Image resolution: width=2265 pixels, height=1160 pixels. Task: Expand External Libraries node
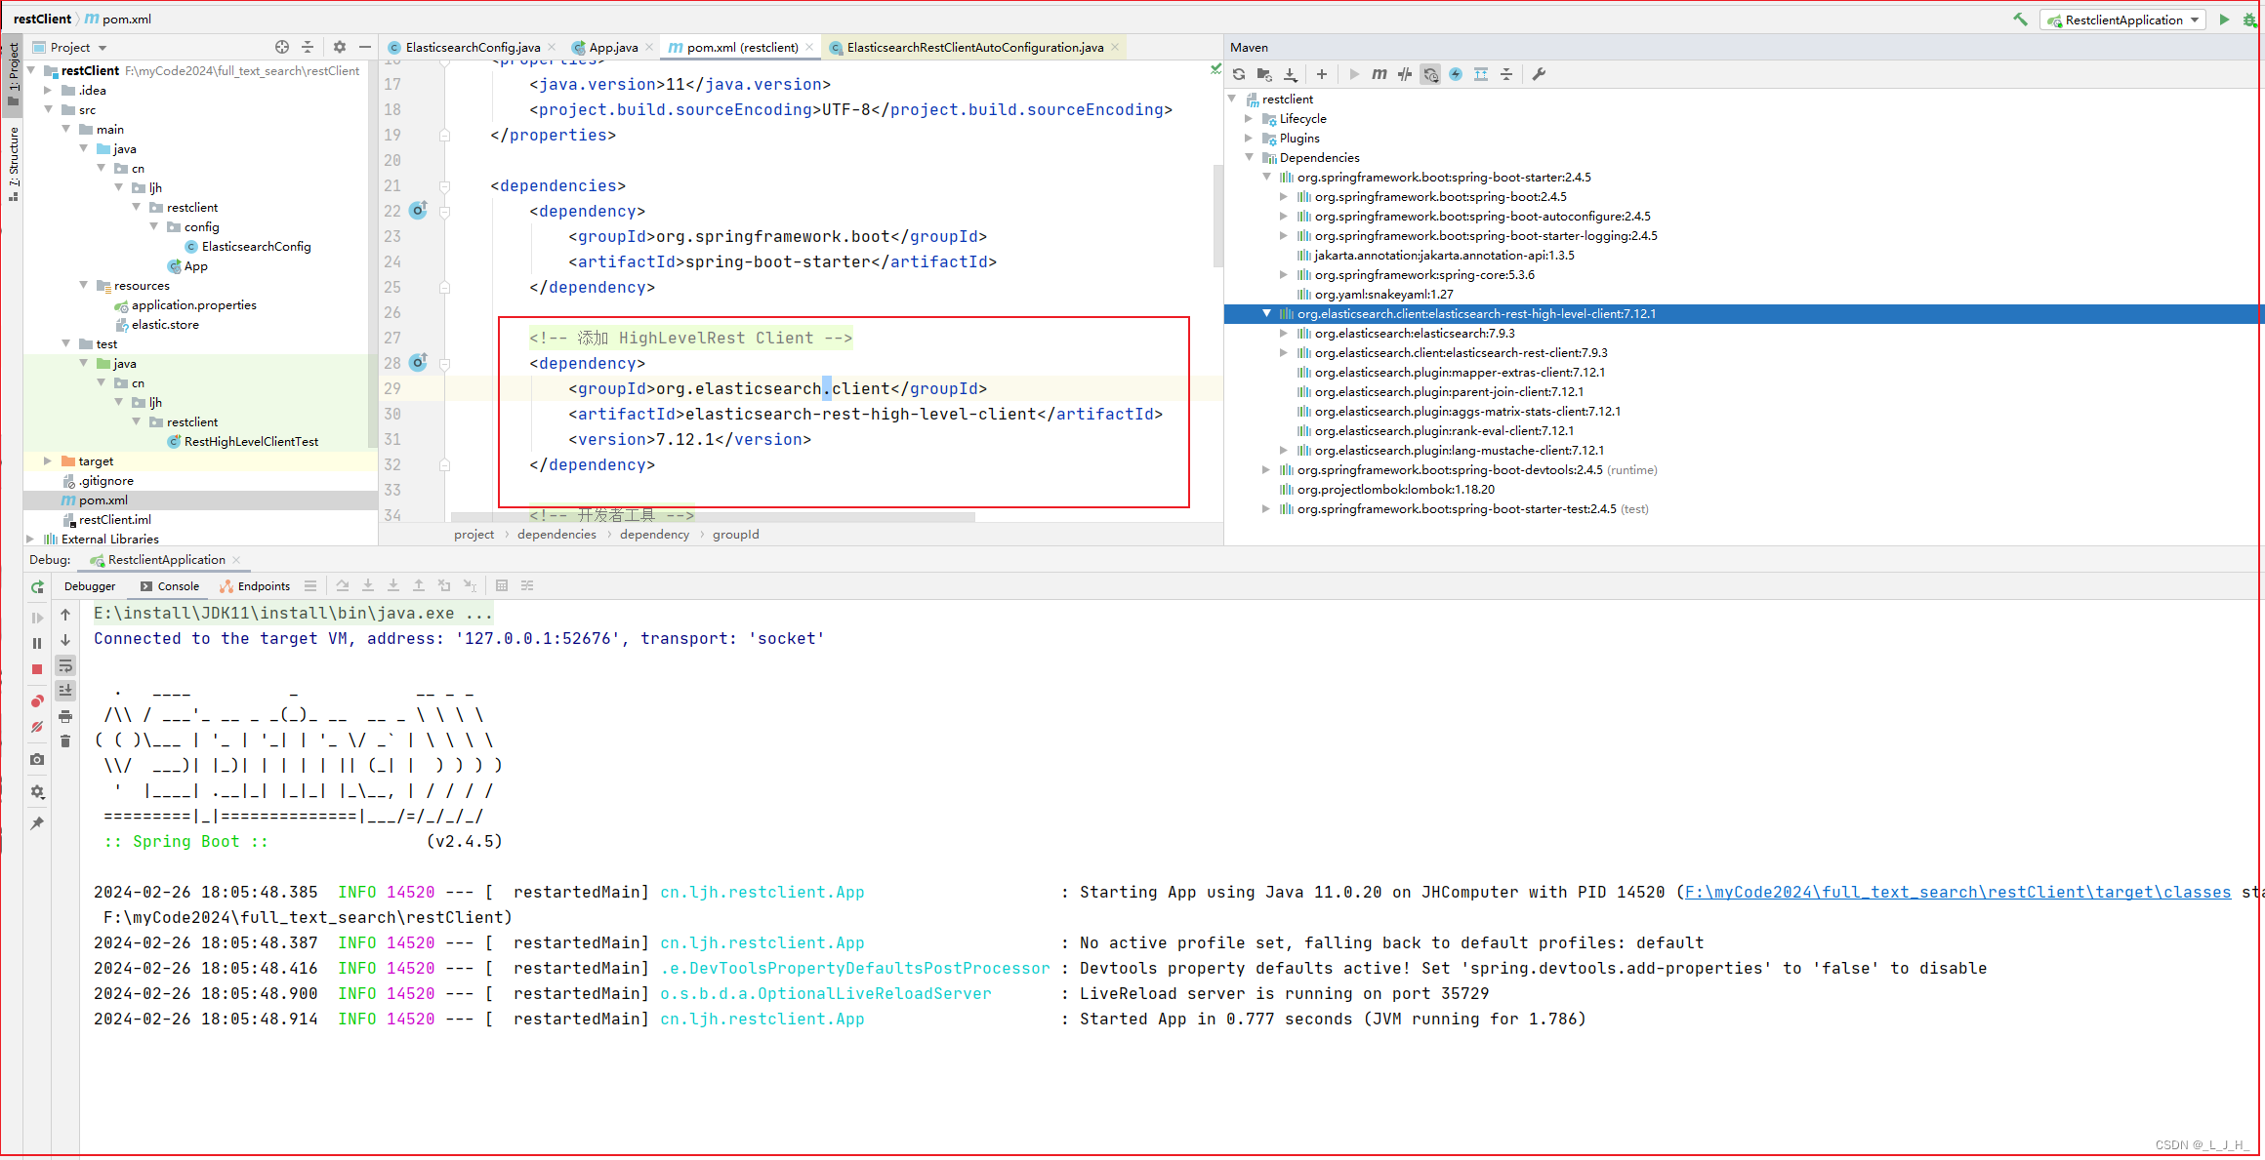click(30, 540)
